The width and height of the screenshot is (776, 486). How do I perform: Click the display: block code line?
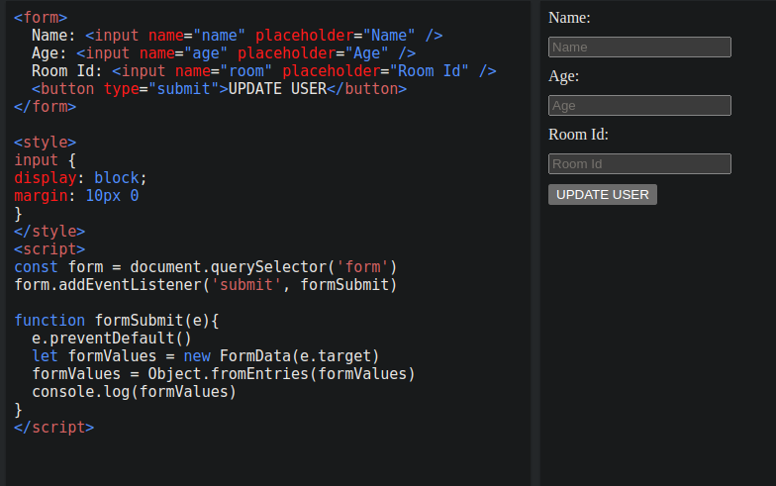coord(80,178)
